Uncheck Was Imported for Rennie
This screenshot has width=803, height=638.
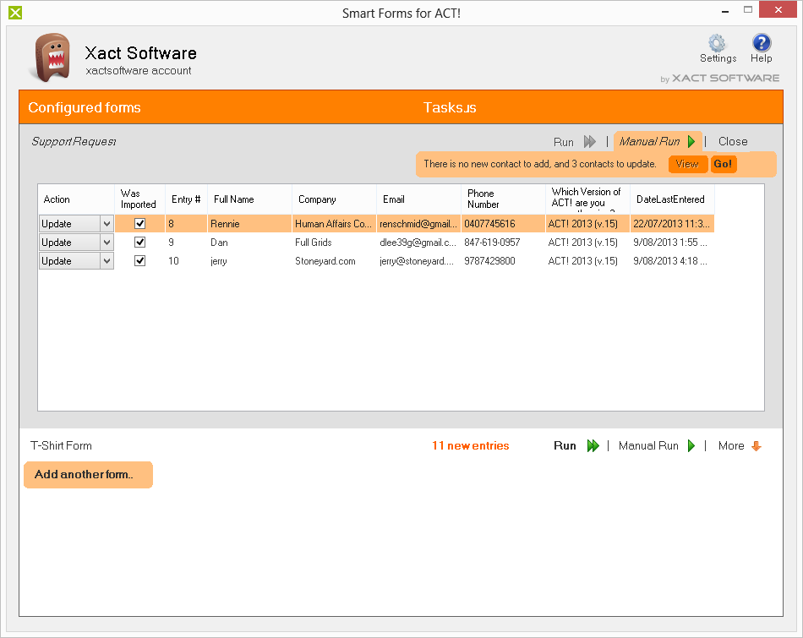tap(139, 223)
